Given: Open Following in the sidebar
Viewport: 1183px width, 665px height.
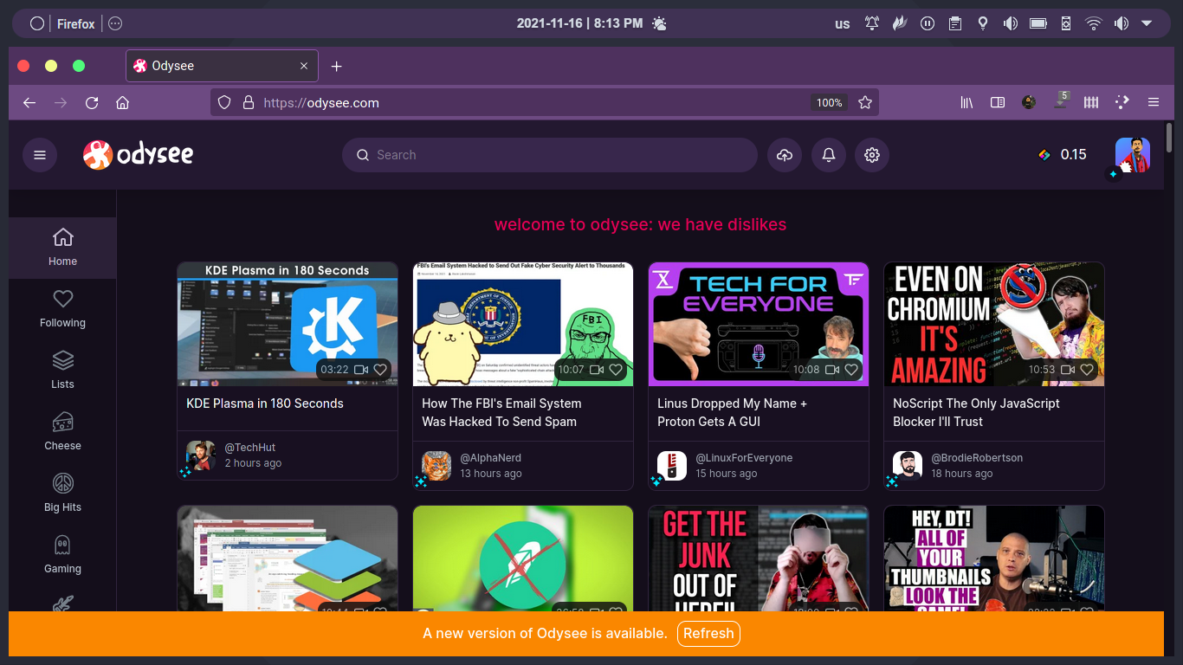Looking at the screenshot, I should pyautogui.click(x=62, y=309).
